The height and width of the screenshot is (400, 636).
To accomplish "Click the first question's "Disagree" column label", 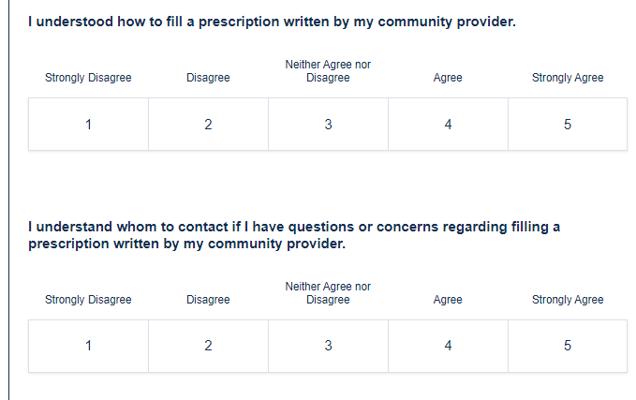I will pyautogui.click(x=208, y=78).
